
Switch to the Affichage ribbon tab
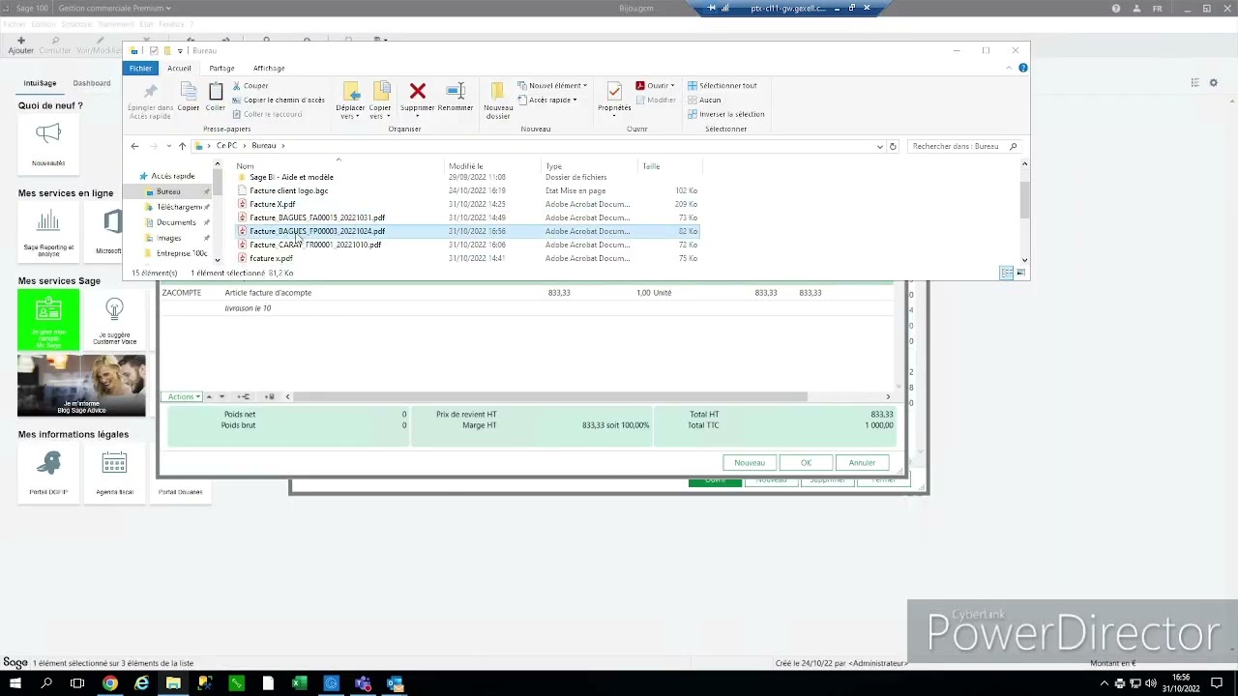[269, 68]
